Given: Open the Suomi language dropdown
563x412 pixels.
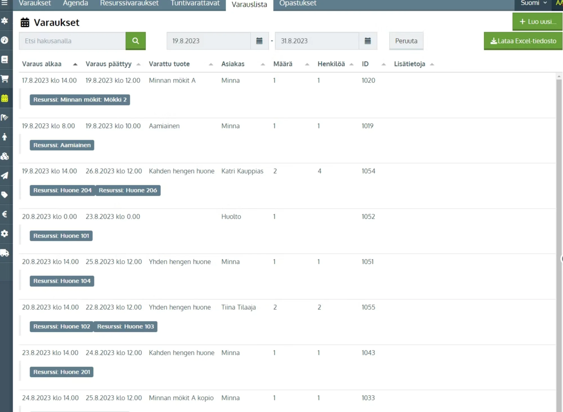Looking at the screenshot, I should tap(533, 3).
